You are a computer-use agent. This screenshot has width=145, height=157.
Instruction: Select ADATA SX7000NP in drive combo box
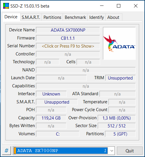tap(61, 151)
